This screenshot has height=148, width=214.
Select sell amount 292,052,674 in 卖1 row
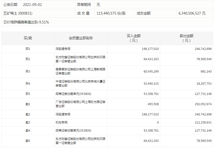coord(200,104)
